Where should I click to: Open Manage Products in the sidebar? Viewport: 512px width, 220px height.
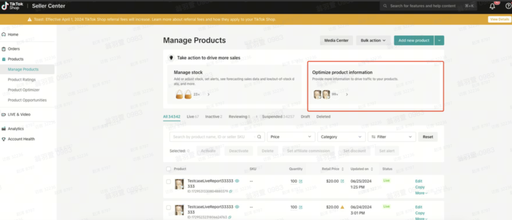click(23, 69)
